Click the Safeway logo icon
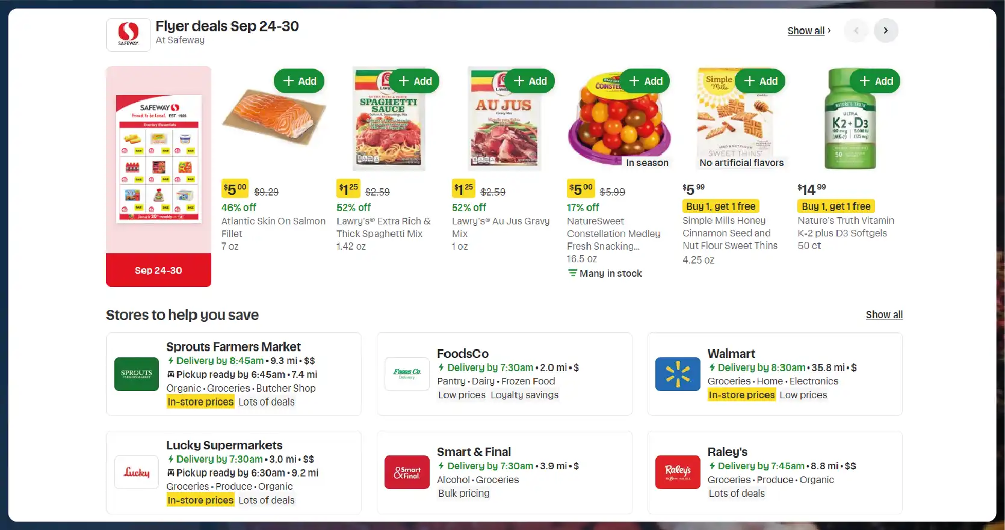 [128, 34]
